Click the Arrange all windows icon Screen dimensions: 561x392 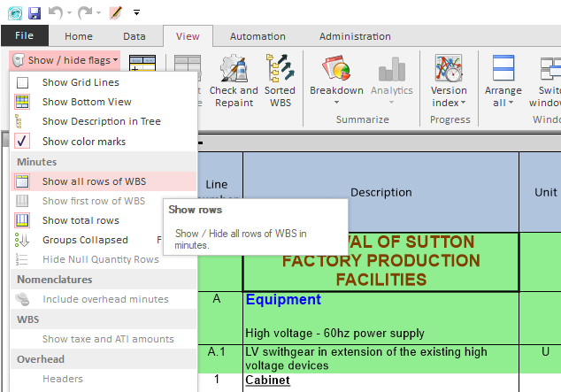tap(503, 69)
